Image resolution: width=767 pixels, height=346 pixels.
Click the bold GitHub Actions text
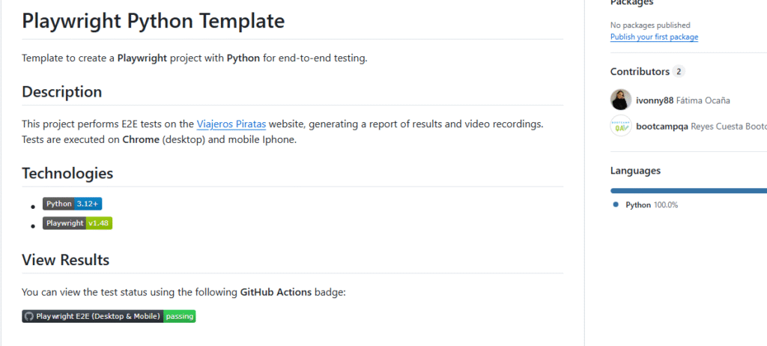coord(276,293)
